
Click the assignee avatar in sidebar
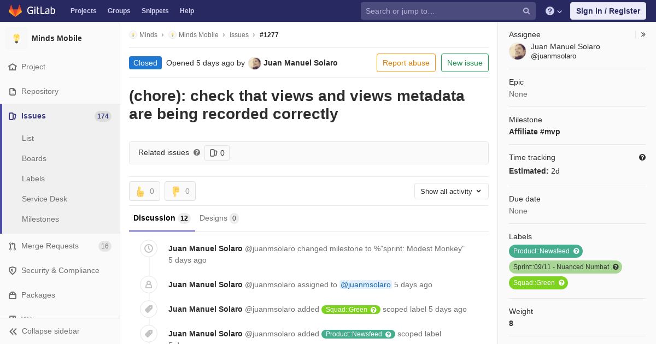point(518,51)
